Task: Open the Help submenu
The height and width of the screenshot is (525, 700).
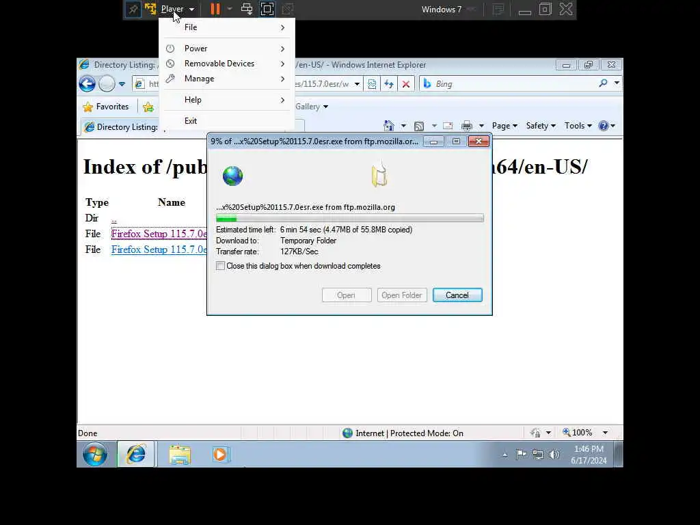Action: [x=227, y=100]
